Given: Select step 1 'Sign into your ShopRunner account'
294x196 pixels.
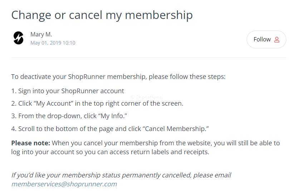Looking at the screenshot, I should (68, 91).
